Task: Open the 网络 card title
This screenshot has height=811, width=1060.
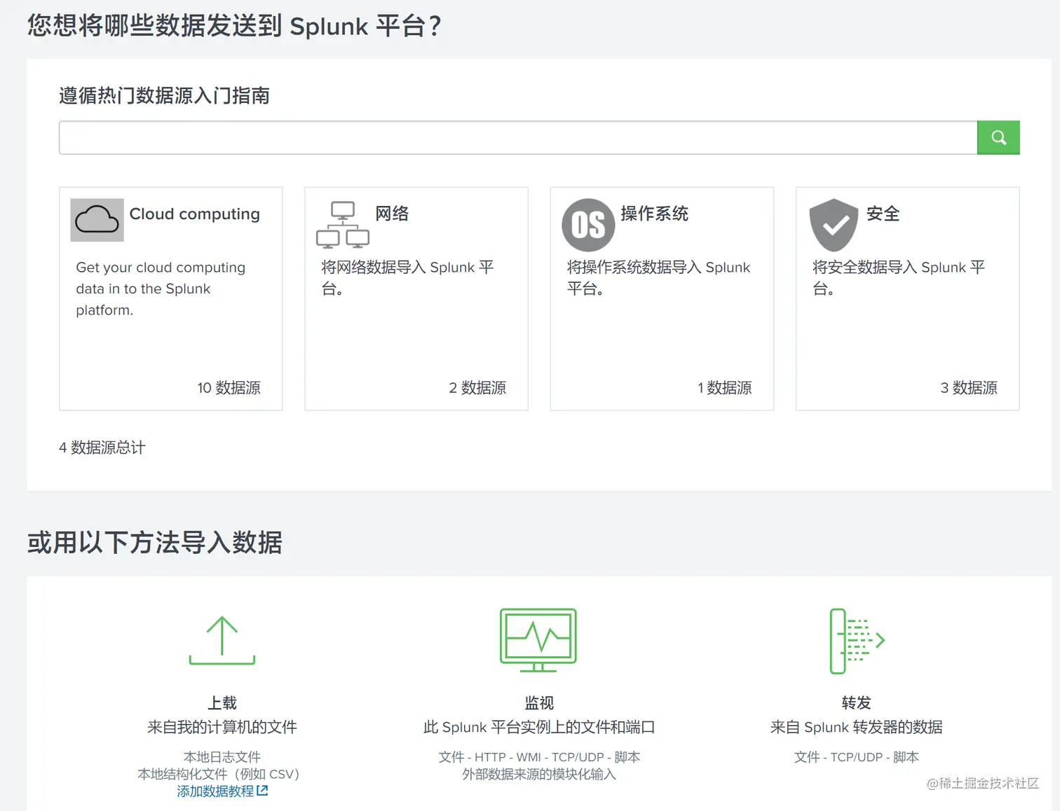Action: (x=392, y=214)
